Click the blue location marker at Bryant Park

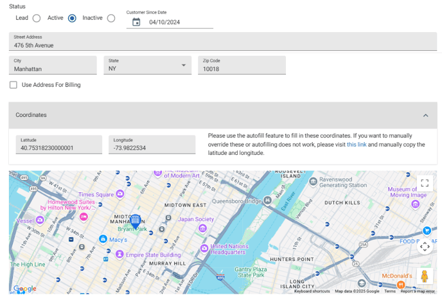tap(135, 220)
